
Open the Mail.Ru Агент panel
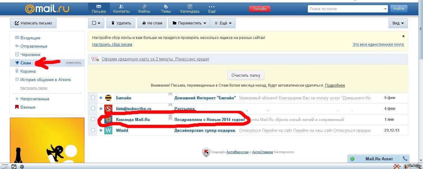click(374, 159)
